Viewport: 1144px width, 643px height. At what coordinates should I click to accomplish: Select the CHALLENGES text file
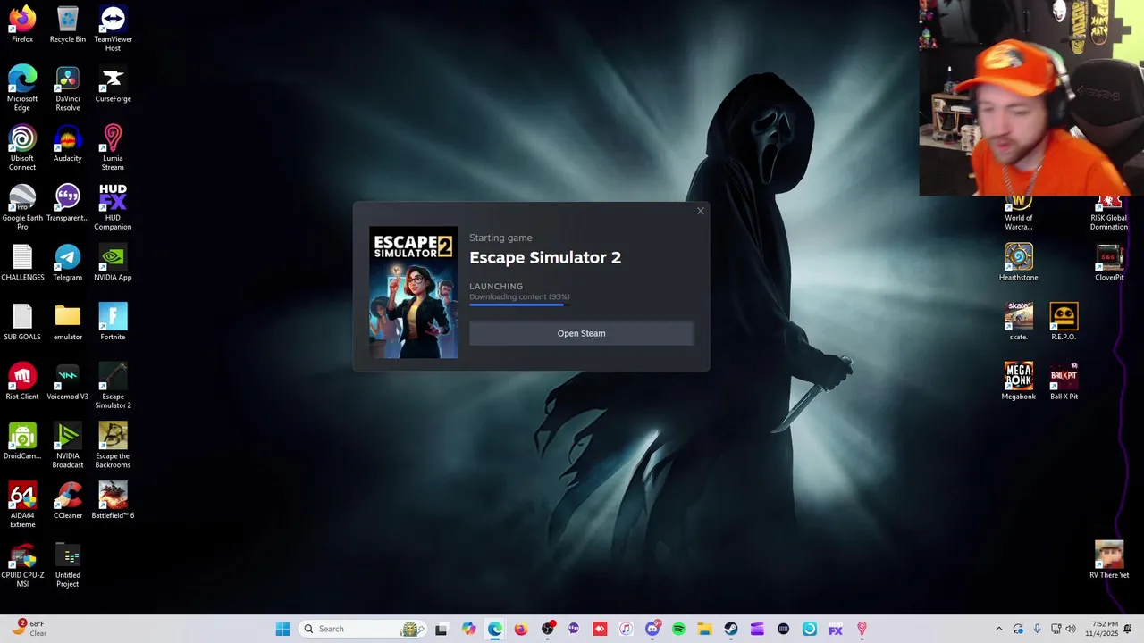click(x=22, y=263)
